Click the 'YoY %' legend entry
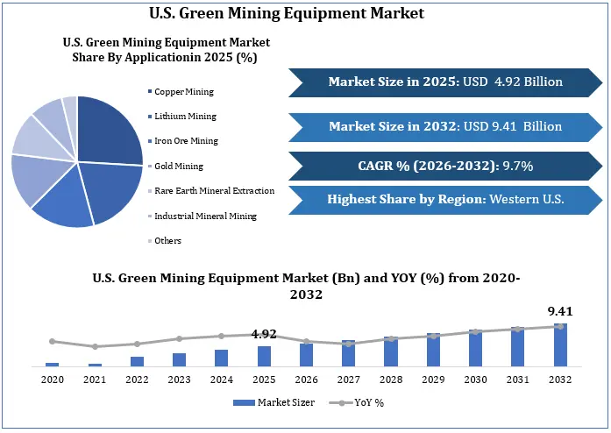This screenshot has height=433, width=611. (357, 402)
